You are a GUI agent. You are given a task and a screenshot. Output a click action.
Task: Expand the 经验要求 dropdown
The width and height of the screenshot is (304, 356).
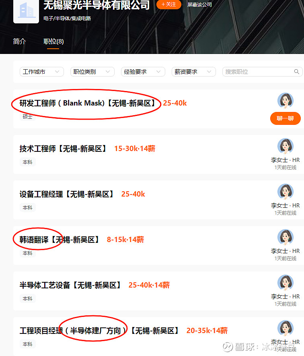[x=143, y=72]
